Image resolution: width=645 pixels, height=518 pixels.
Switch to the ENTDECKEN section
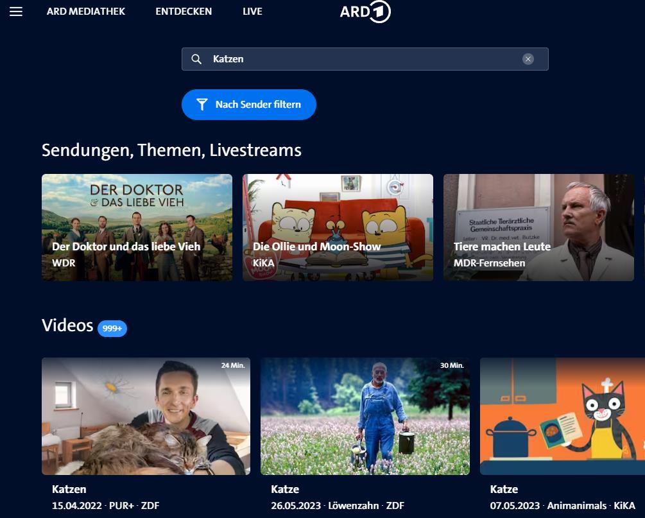coord(184,12)
